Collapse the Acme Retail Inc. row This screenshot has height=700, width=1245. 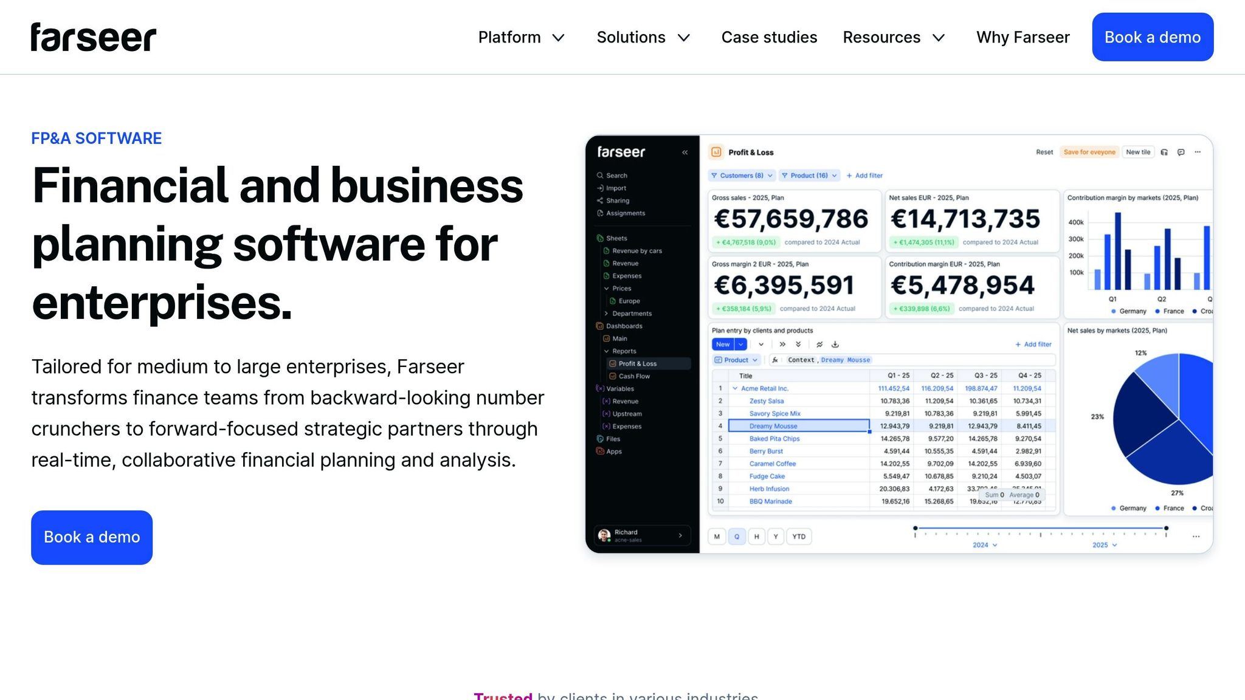735,388
